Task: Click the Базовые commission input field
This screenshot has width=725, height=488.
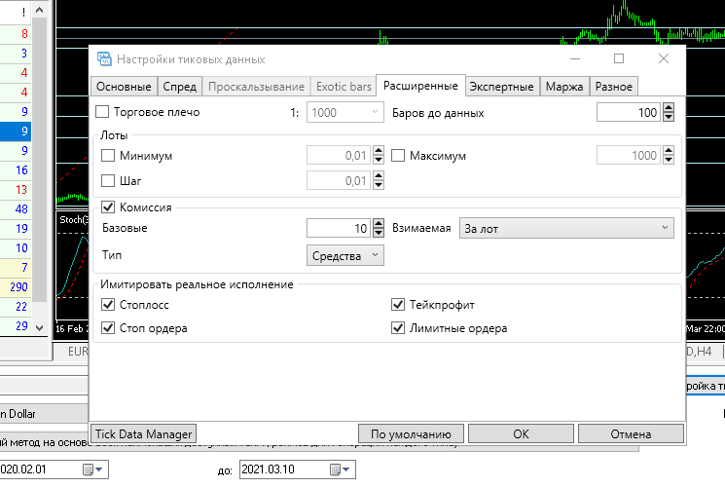Action: (339, 228)
